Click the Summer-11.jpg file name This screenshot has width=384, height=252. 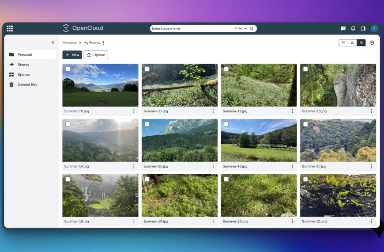pyautogui.click(x=156, y=111)
